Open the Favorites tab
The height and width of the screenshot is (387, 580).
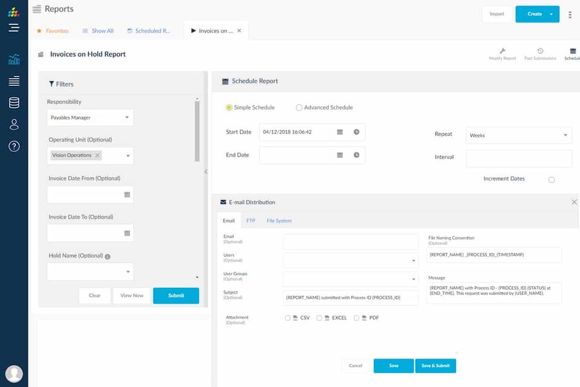point(53,31)
